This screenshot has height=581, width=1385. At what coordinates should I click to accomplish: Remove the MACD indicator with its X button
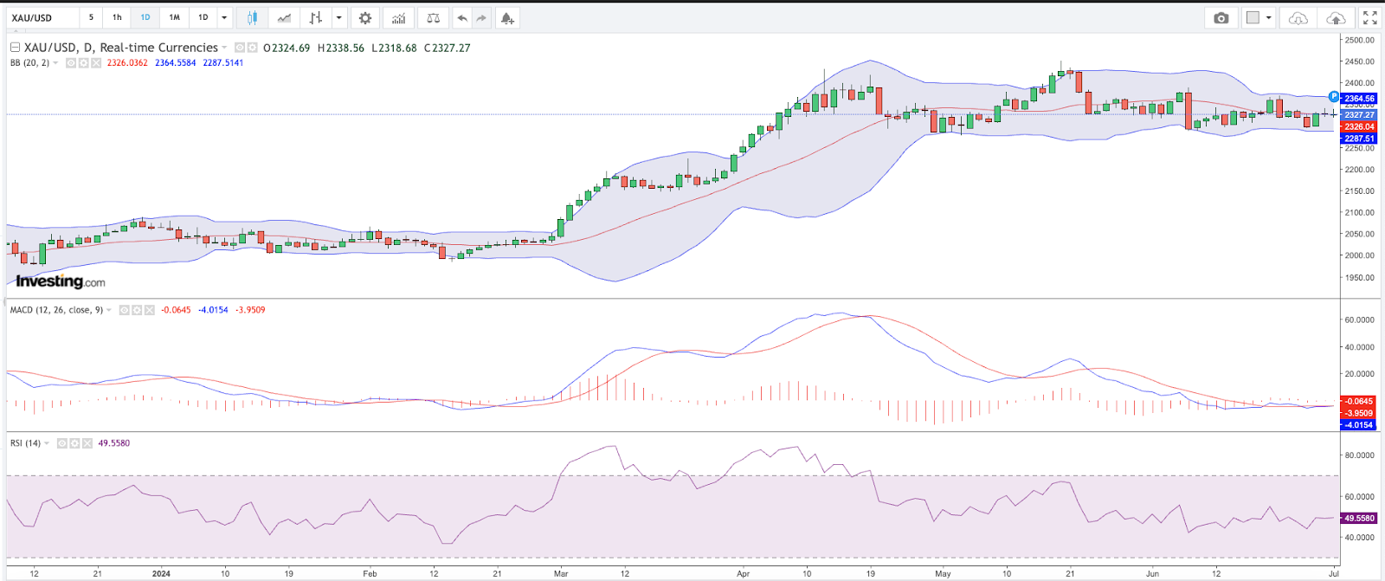pyautogui.click(x=149, y=310)
